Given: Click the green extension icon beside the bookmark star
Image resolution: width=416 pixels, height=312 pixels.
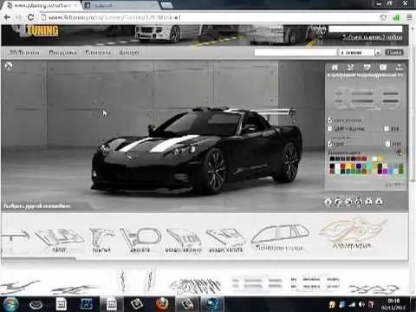Looking at the screenshot, I should coord(396,17).
